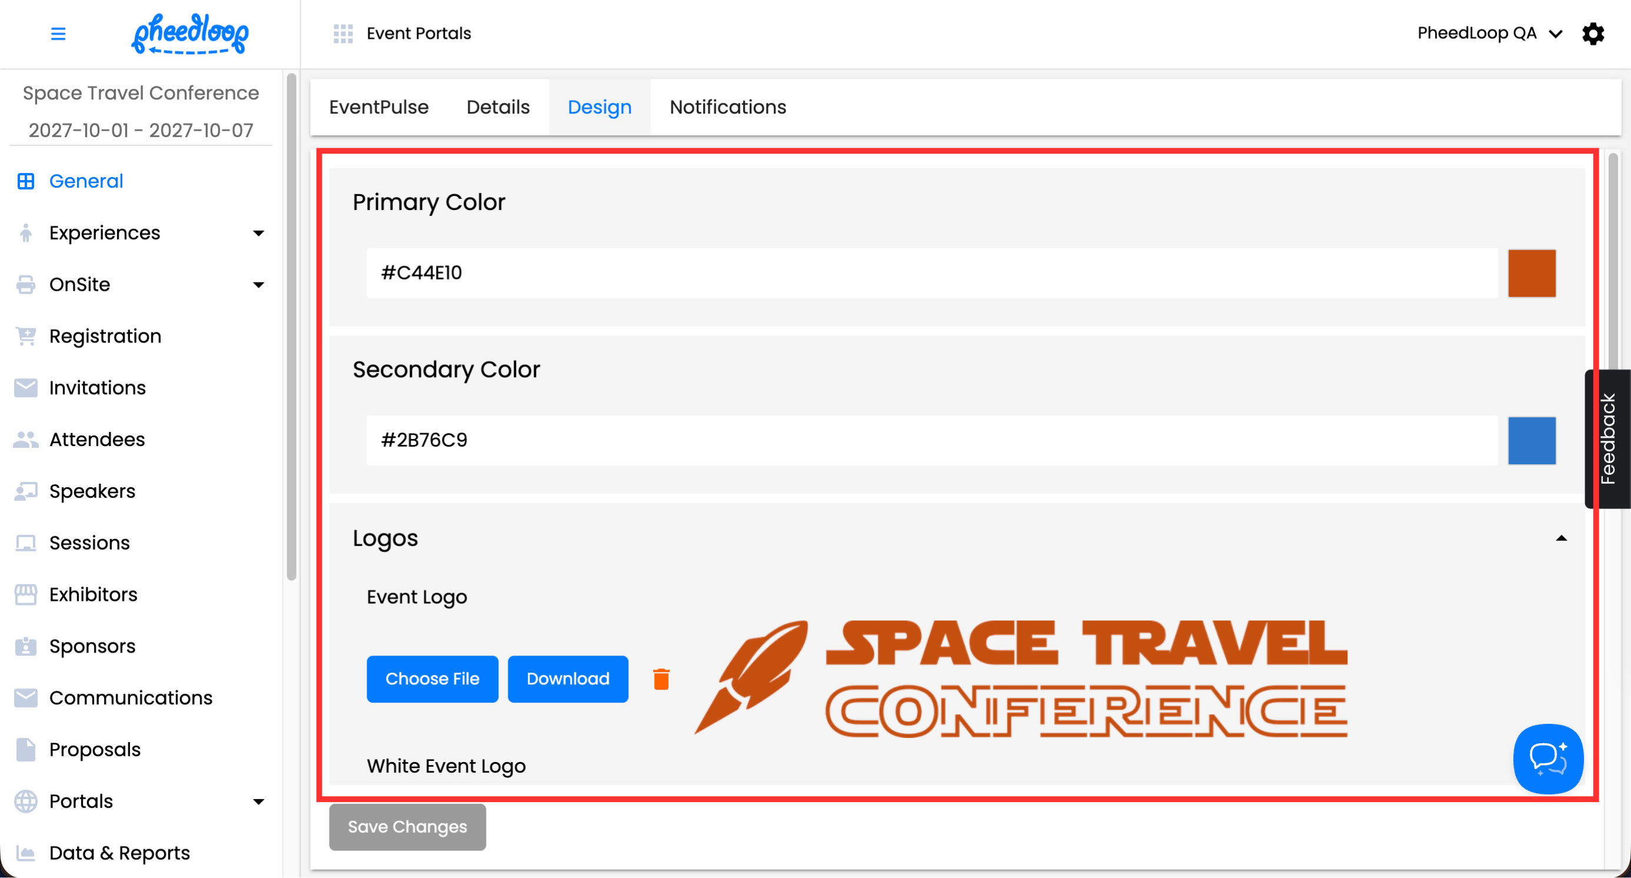Click the Invitations envelope icon
Image resolution: width=1631 pixels, height=878 pixels.
(26, 388)
